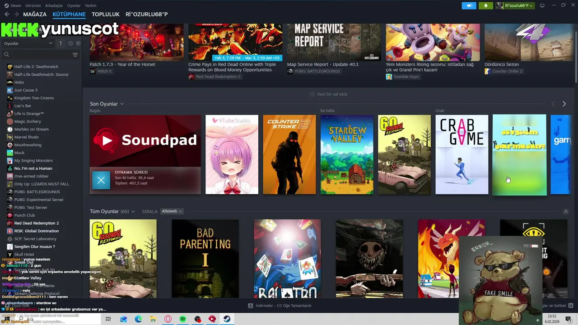Toggle sort by recent activity clock icon
The image size is (578, 325).
point(70,43)
